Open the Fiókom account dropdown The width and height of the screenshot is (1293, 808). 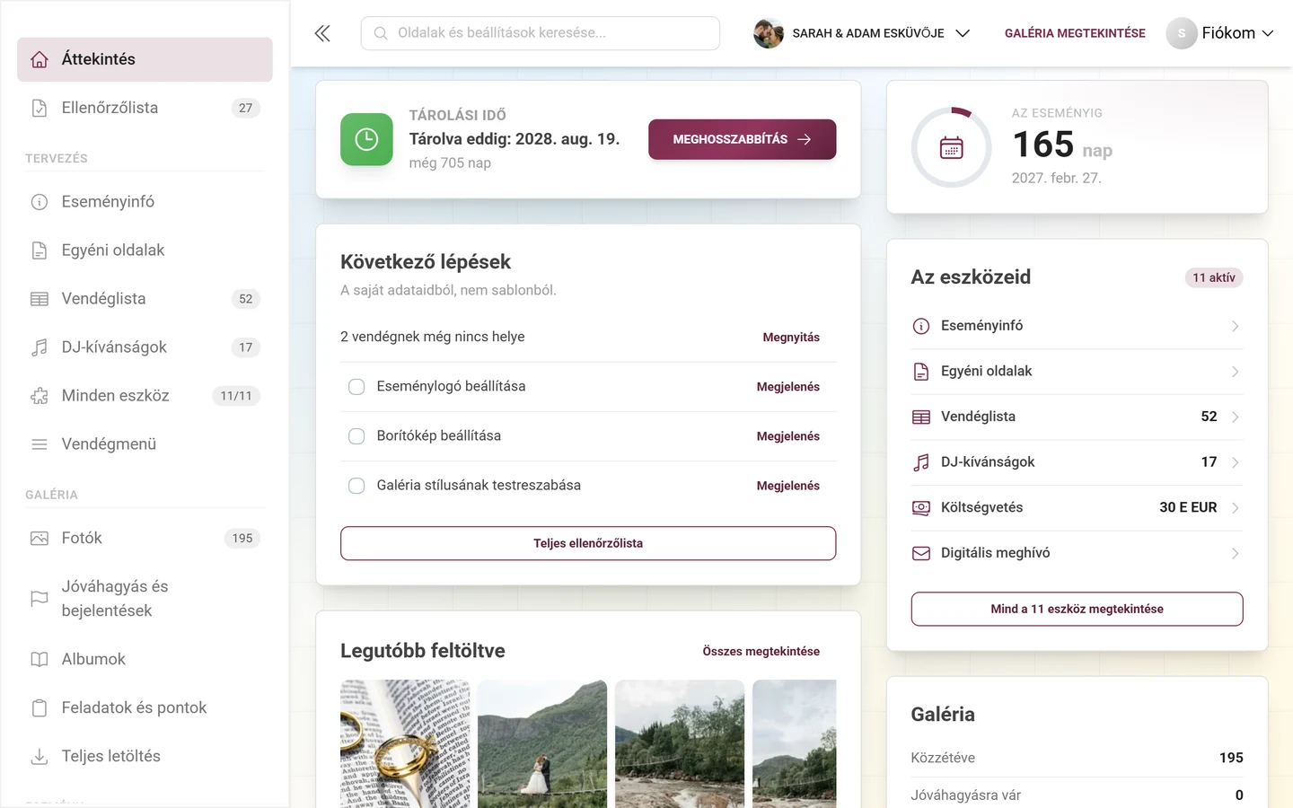[1220, 33]
